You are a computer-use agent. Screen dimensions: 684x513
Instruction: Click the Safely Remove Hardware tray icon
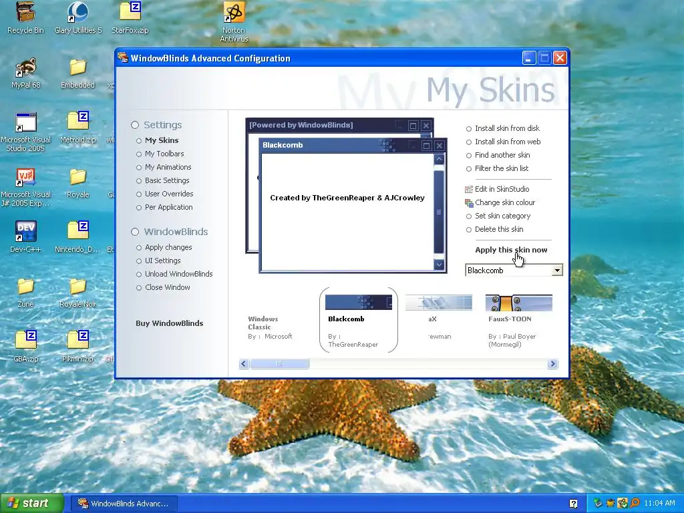pos(598,504)
